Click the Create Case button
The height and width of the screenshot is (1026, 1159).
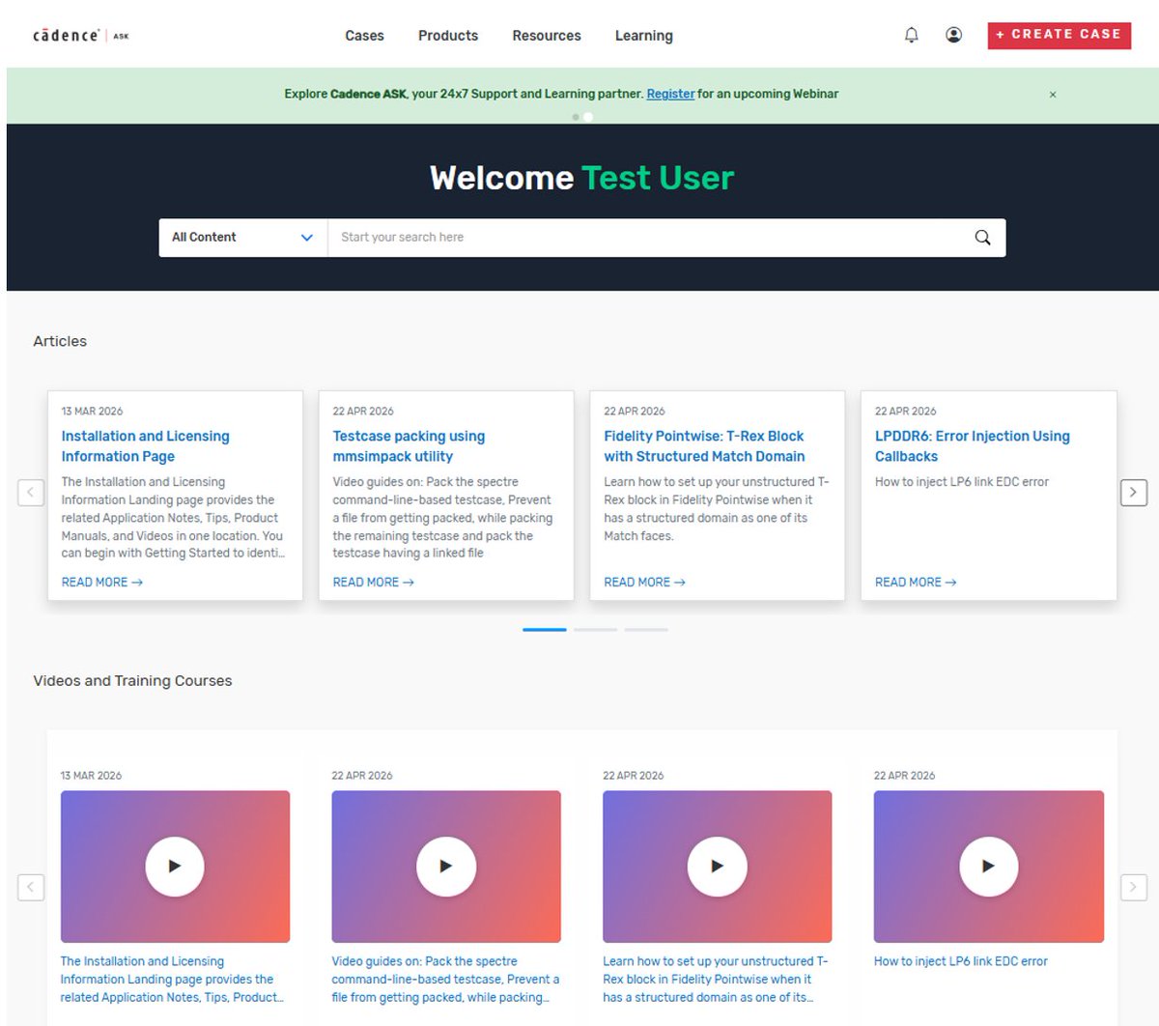pyautogui.click(x=1059, y=35)
